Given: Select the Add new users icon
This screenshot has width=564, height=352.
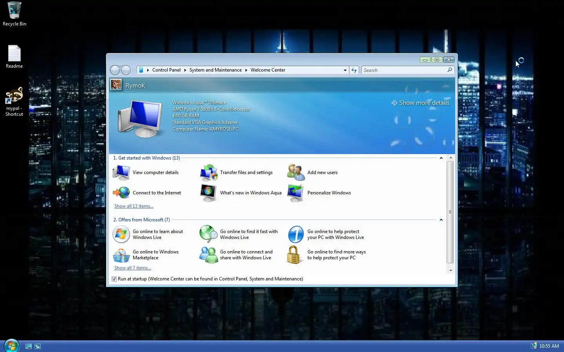Looking at the screenshot, I should tap(296, 172).
